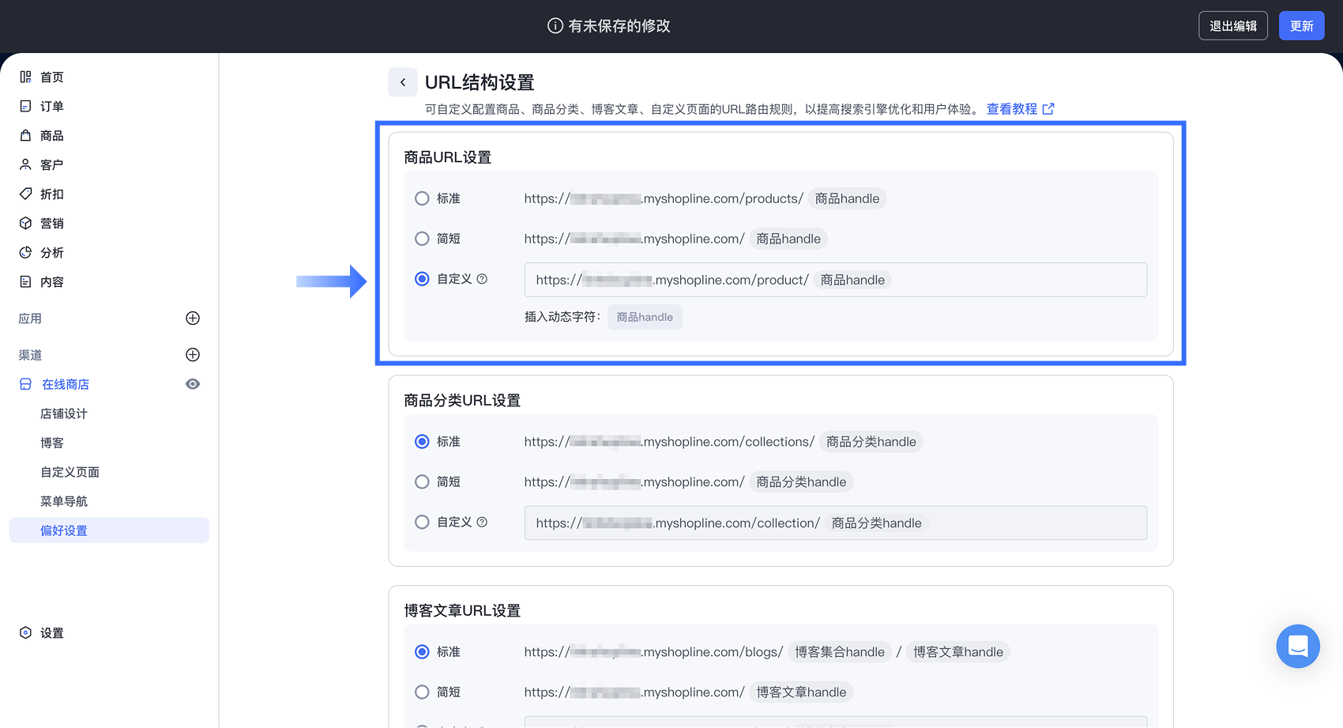Click the plus icon next to 渠道

coord(193,355)
